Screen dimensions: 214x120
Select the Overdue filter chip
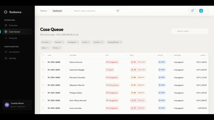[x=98, y=42]
